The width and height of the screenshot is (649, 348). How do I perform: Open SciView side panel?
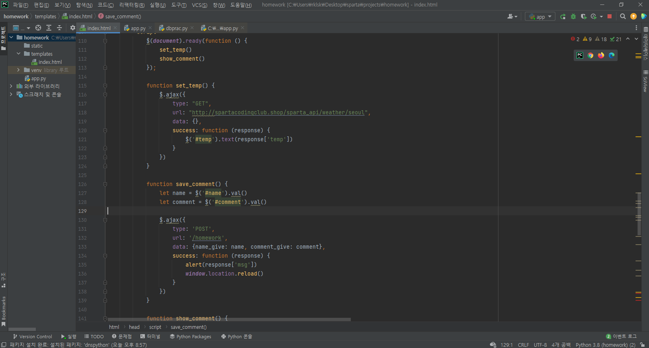pyautogui.click(x=645, y=81)
